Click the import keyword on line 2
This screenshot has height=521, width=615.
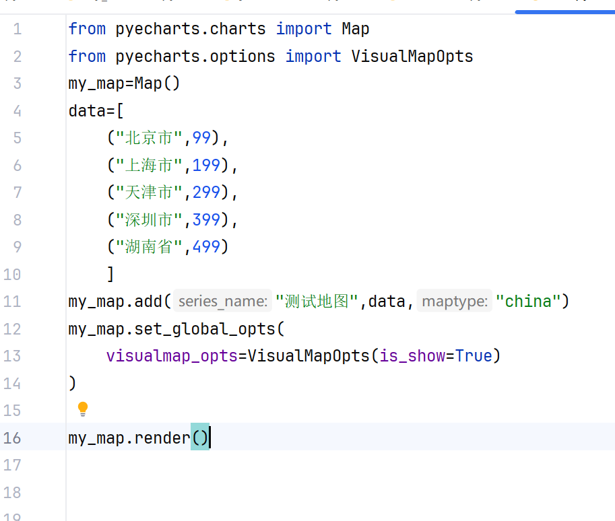point(313,57)
